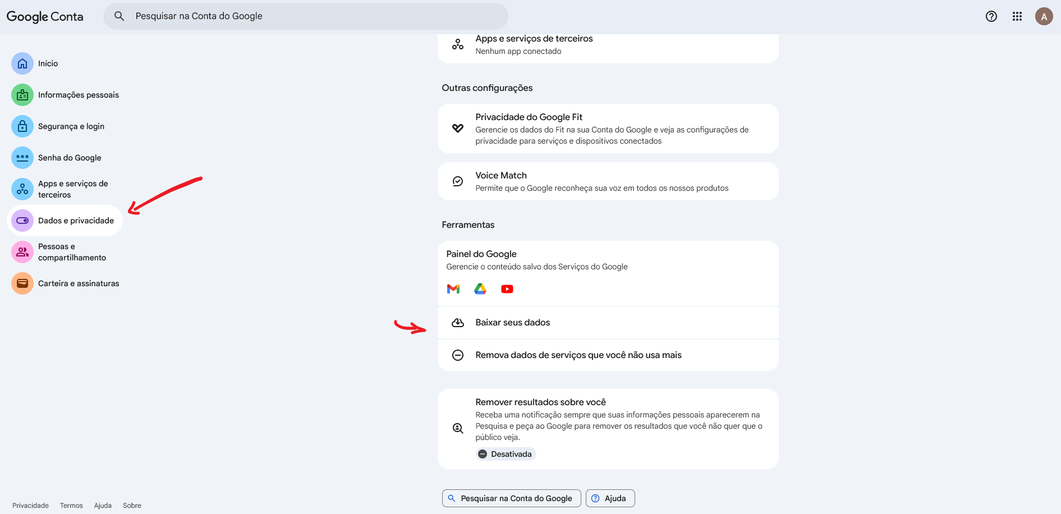The width and height of the screenshot is (1061, 514).
Task: Open Voice Match settings
Action: 608,181
